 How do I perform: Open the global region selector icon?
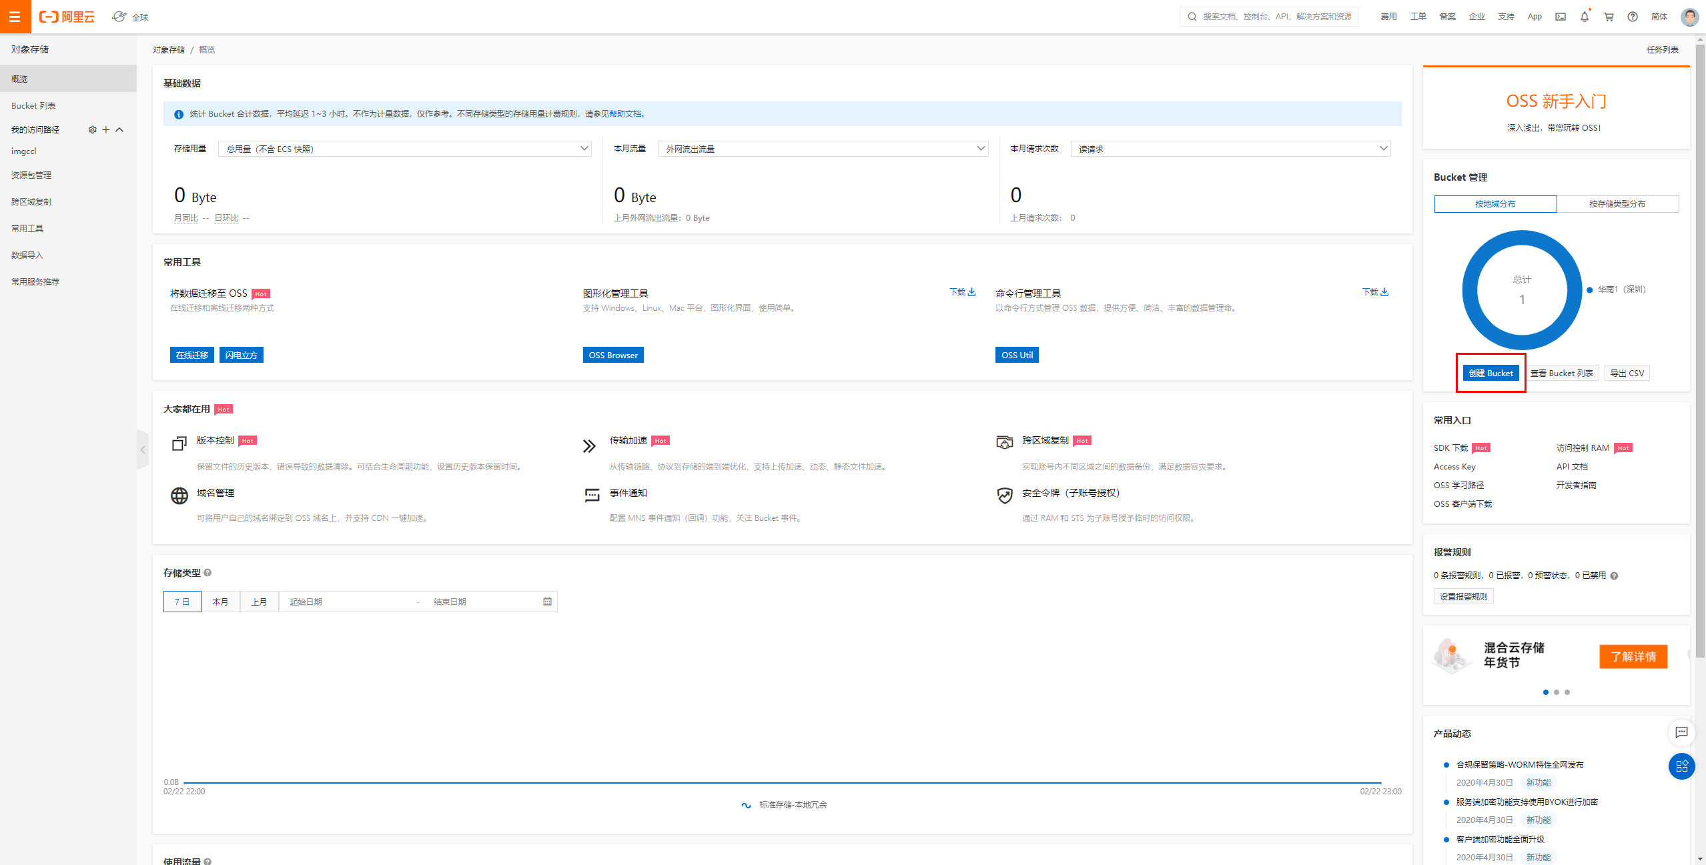(x=119, y=17)
